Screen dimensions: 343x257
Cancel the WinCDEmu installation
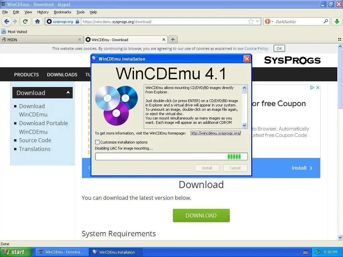point(235,168)
